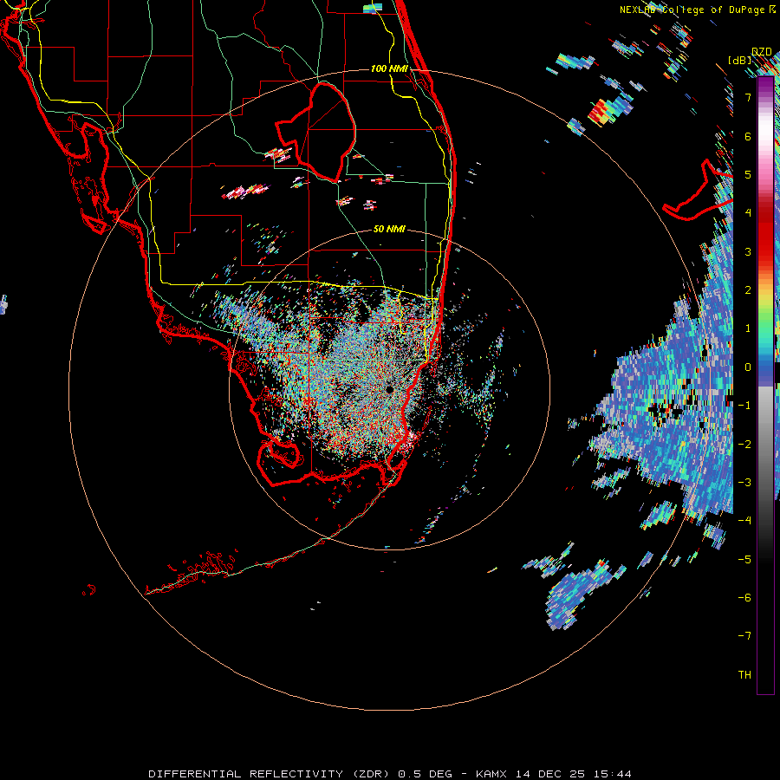The image size is (780, 780).
Task: Select the 1 dB value on the scale
Action: [x=748, y=328]
